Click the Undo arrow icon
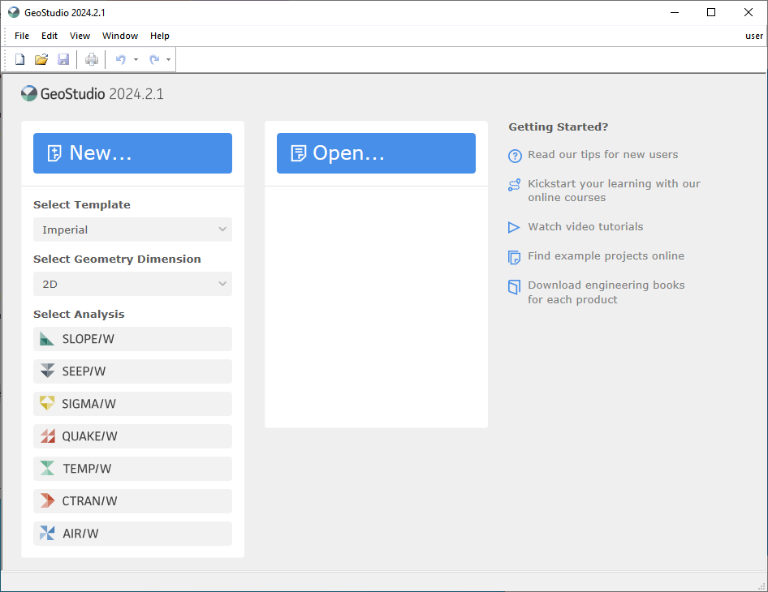 120,60
